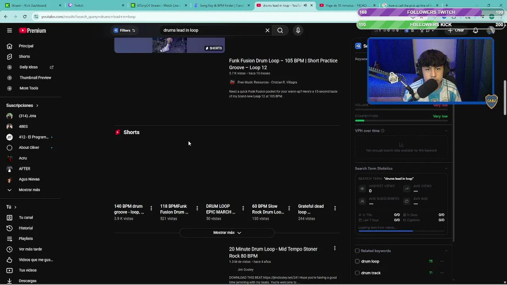Open options menu for 20 Minute Drum Loop
507x285 pixels.
[335, 248]
